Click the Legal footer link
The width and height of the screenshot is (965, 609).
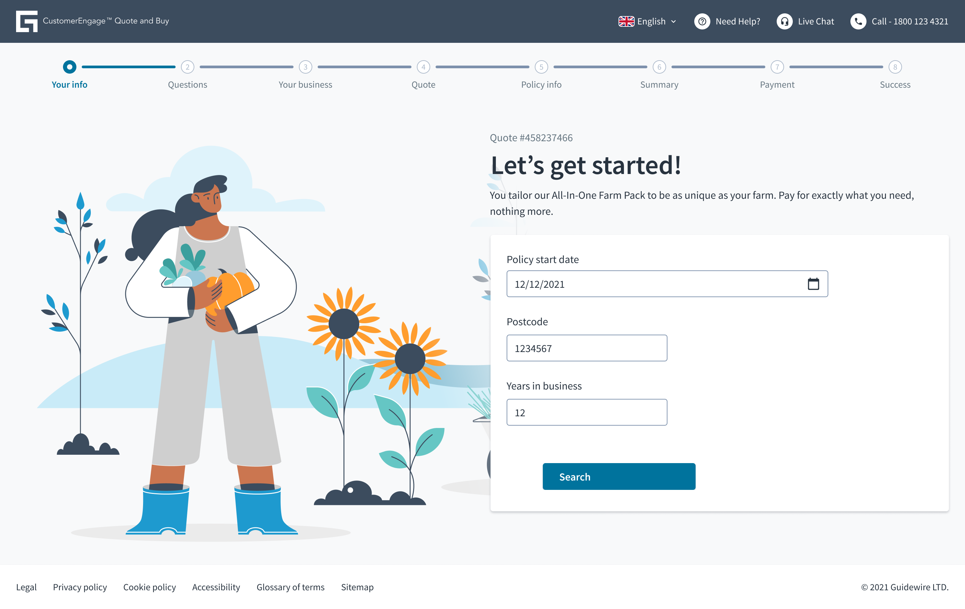coord(26,587)
